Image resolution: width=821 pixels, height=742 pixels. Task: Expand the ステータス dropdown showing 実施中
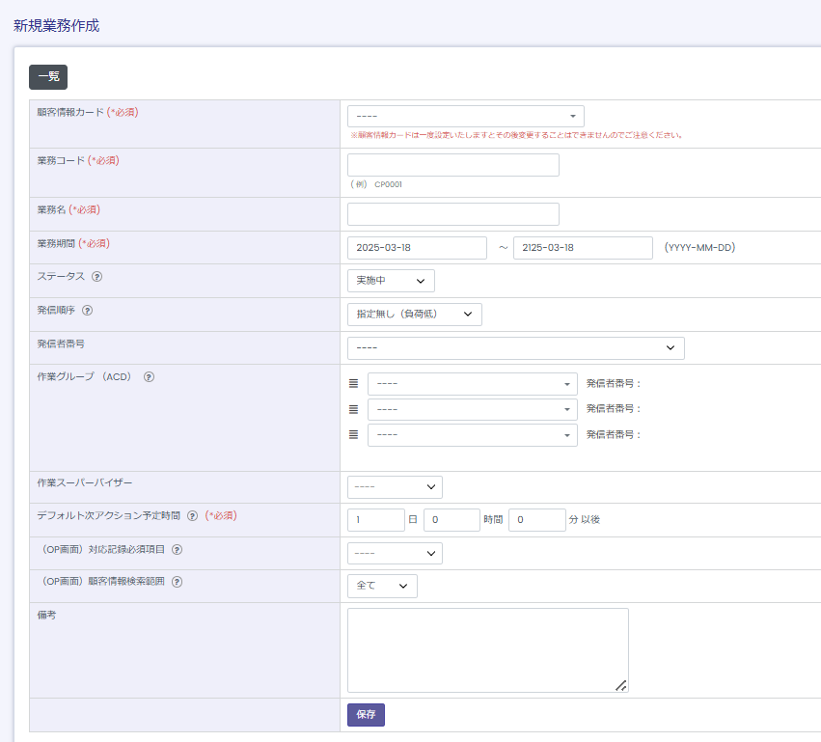[x=391, y=281]
